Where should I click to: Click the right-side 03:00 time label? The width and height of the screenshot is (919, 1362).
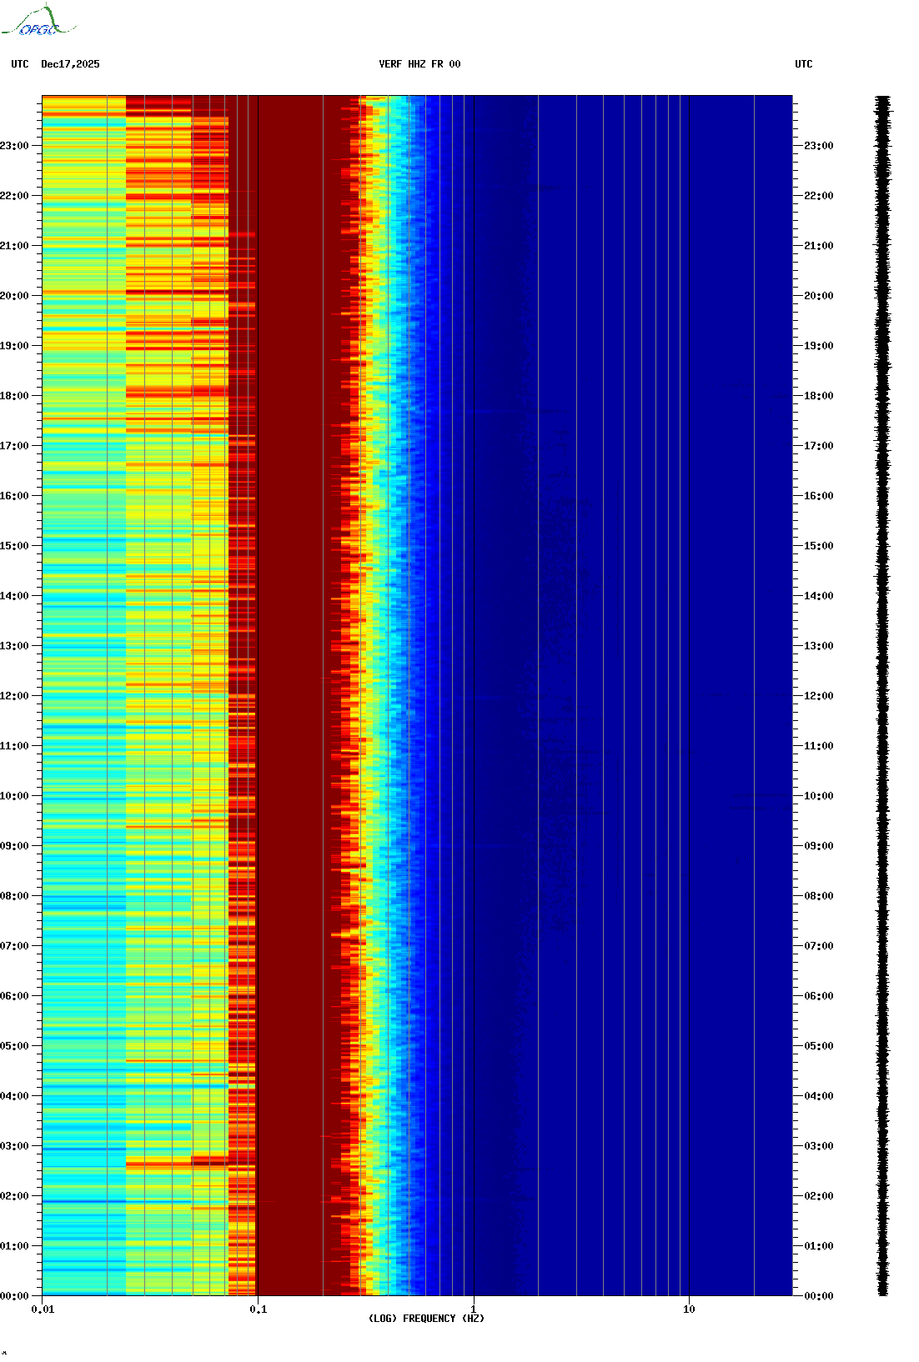(x=819, y=1146)
